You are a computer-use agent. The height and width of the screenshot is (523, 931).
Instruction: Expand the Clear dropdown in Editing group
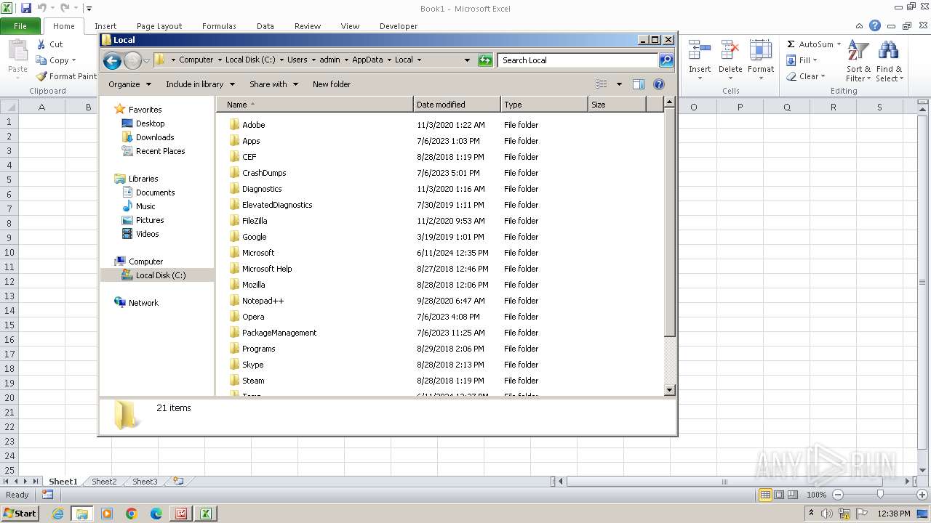[x=823, y=76]
